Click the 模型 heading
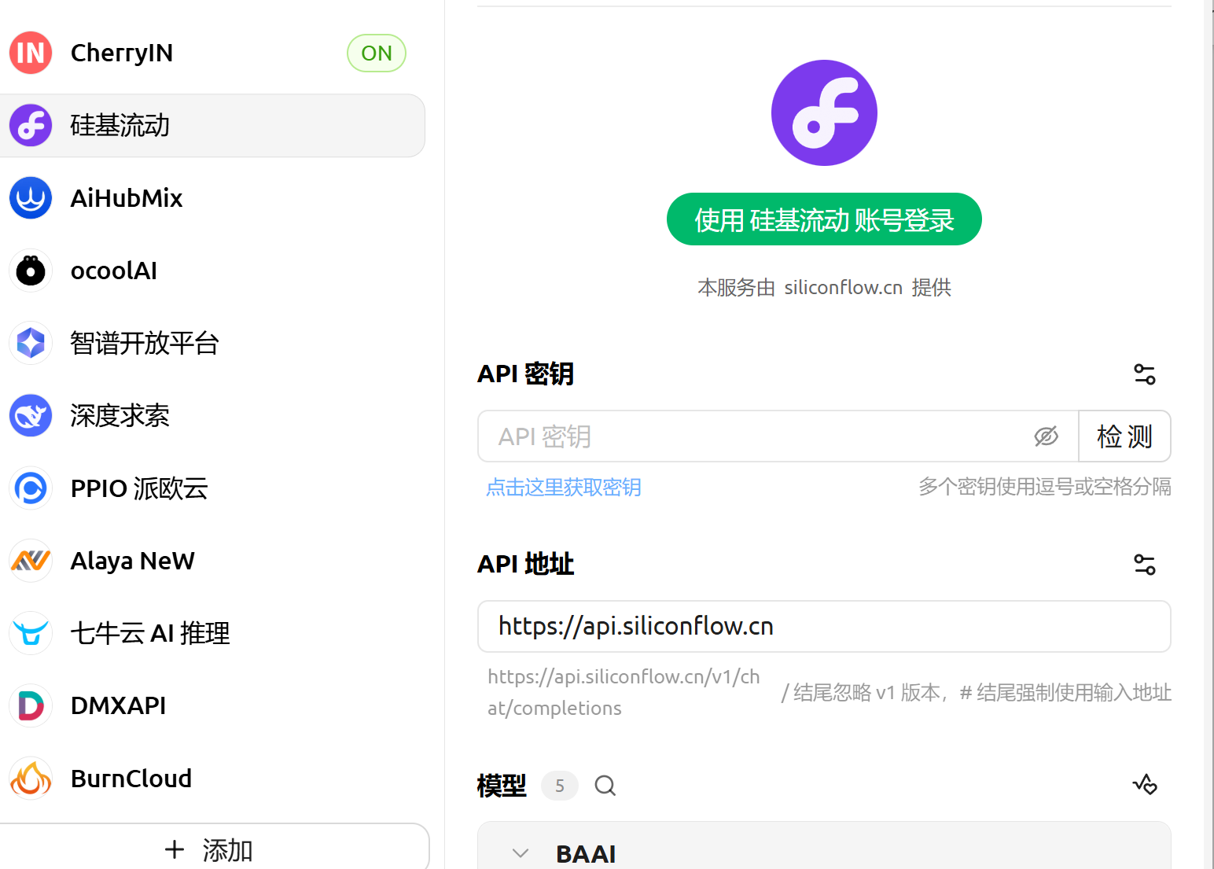The image size is (1214, 869). pos(502,786)
